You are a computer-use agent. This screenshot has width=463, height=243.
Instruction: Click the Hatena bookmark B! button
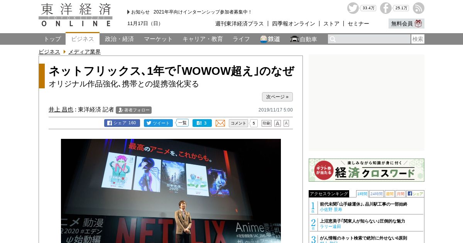tap(202, 123)
